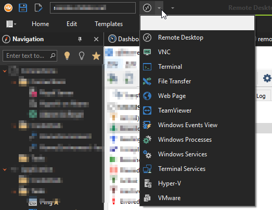Viewport: 272px width, 210px height.
Task: Select Hyper-V from the menu
Action: [197, 183]
